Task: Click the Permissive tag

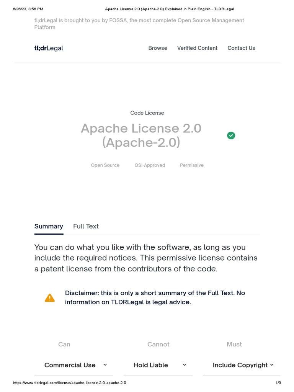Action: (192, 165)
